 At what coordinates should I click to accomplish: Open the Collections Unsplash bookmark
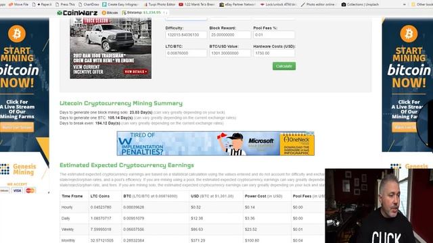[x=360, y=5]
